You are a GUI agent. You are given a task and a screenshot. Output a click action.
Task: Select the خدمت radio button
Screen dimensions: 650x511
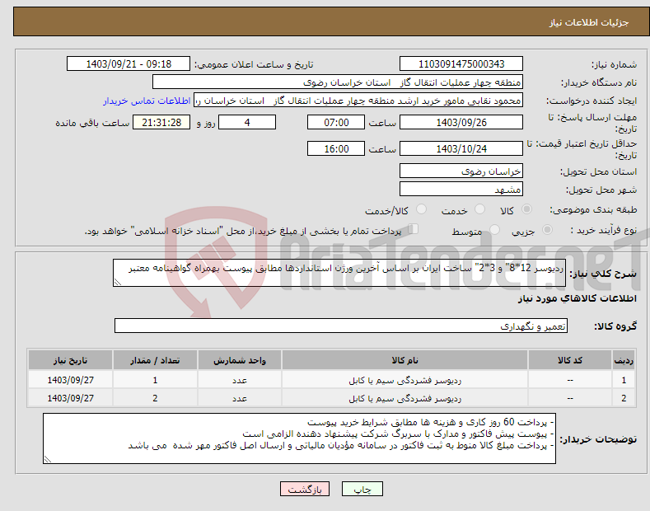pos(479,209)
